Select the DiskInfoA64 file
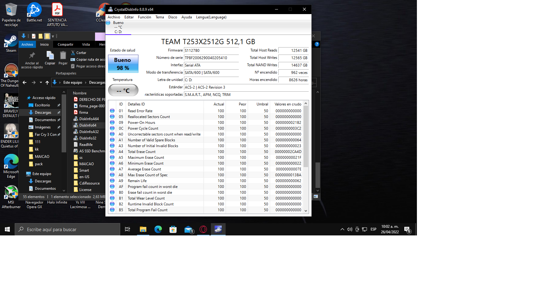 pyautogui.click(x=89, y=119)
